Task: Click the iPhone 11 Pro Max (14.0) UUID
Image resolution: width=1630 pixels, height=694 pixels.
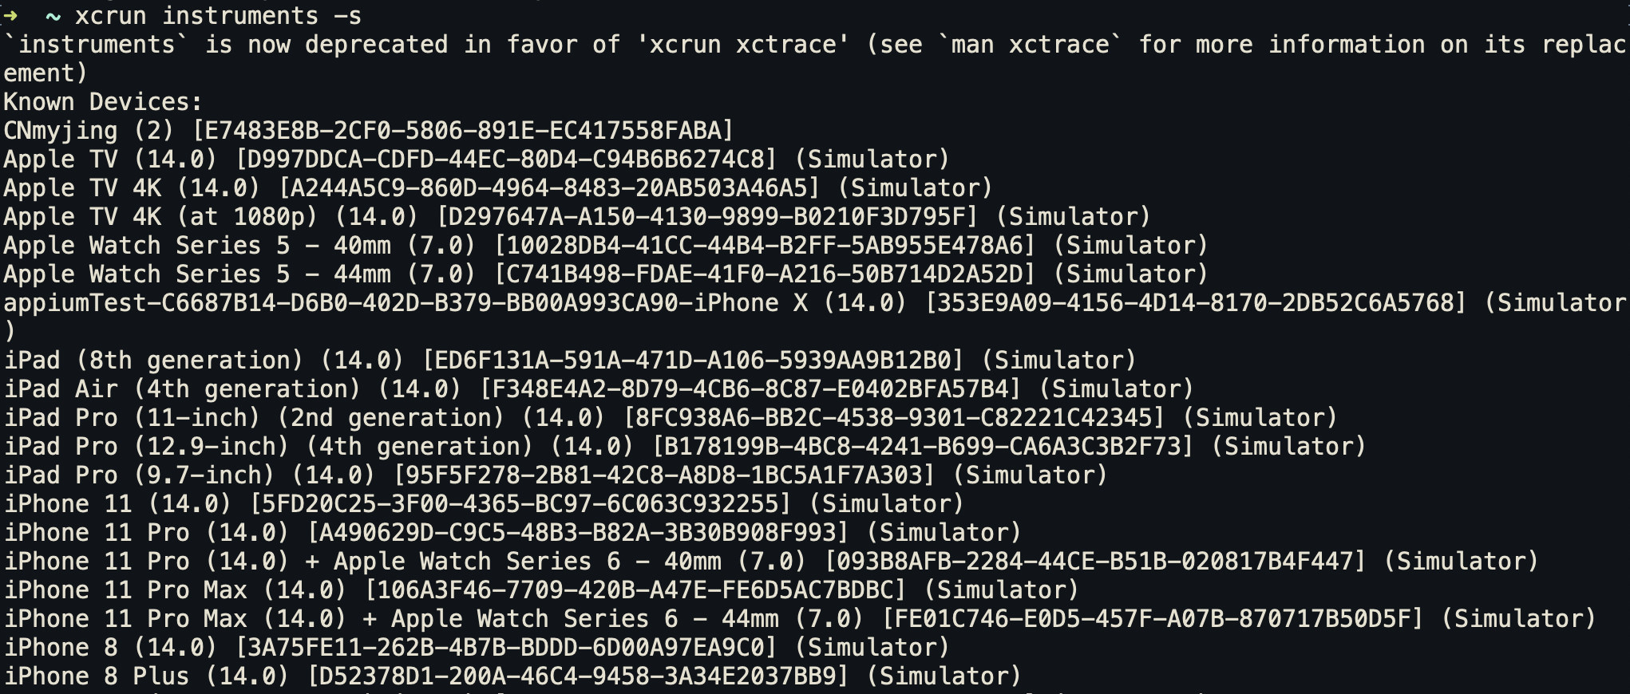Action: coord(635,590)
